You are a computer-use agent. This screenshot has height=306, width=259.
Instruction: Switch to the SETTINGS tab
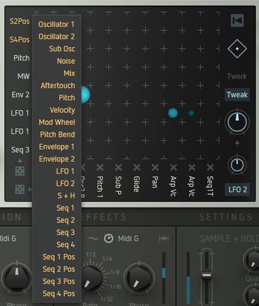(x=226, y=217)
